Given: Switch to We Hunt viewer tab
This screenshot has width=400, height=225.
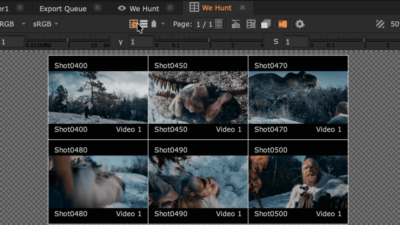Looking at the screenshot, I should [144, 9].
